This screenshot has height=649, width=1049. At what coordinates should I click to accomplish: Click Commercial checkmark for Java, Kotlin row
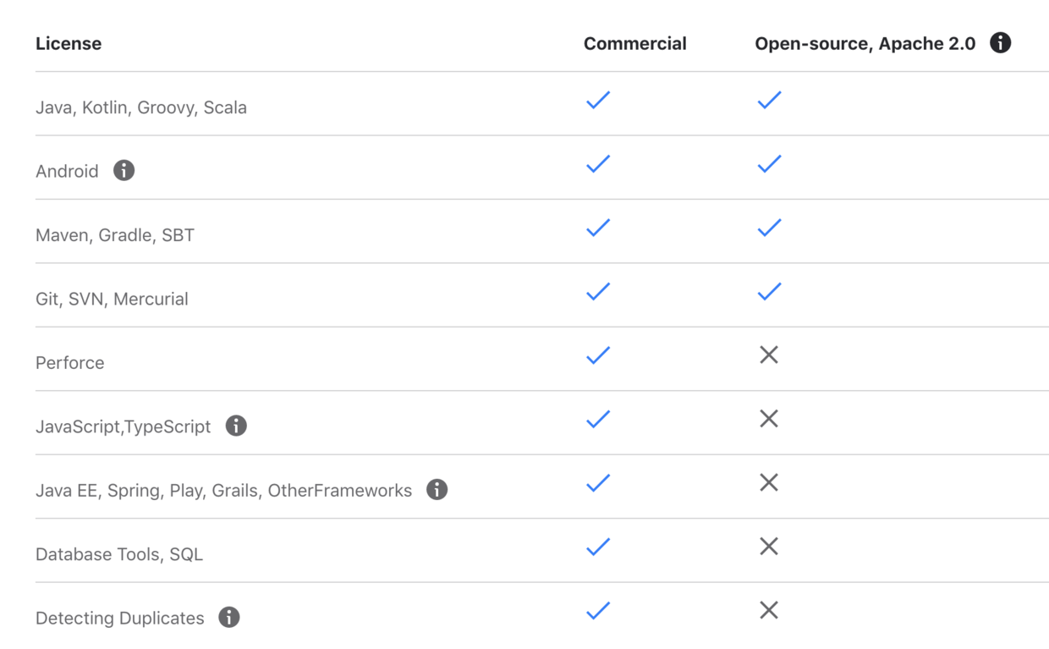[x=598, y=101]
